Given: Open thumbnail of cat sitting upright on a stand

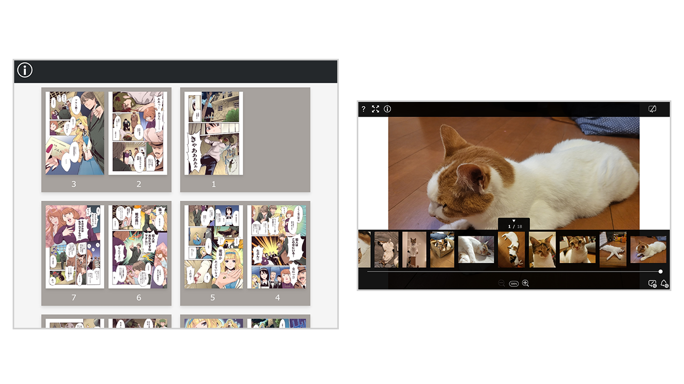Looking at the screenshot, I should (414, 250).
